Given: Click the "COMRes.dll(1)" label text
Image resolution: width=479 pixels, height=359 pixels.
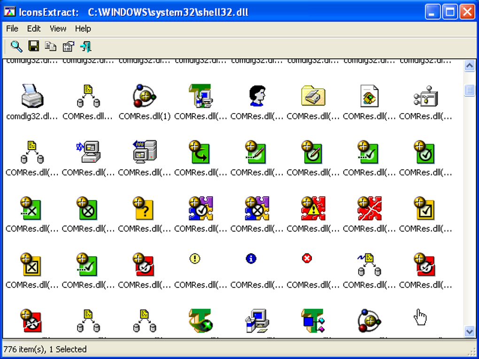Looking at the screenshot, I should pos(145,116).
